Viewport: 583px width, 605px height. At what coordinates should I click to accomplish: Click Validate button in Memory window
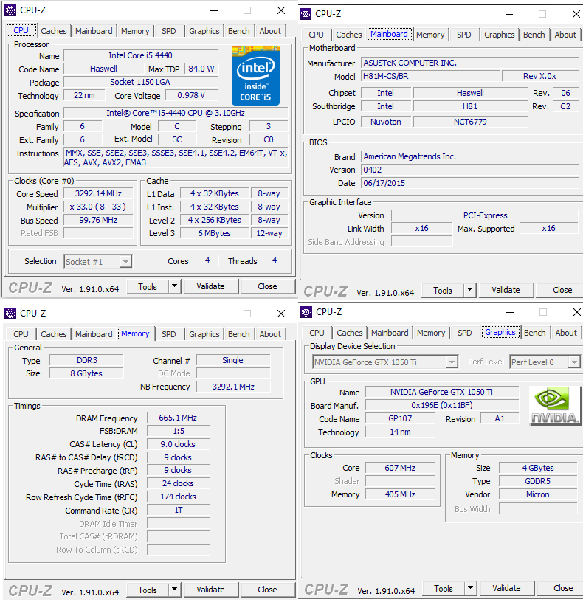(210, 590)
